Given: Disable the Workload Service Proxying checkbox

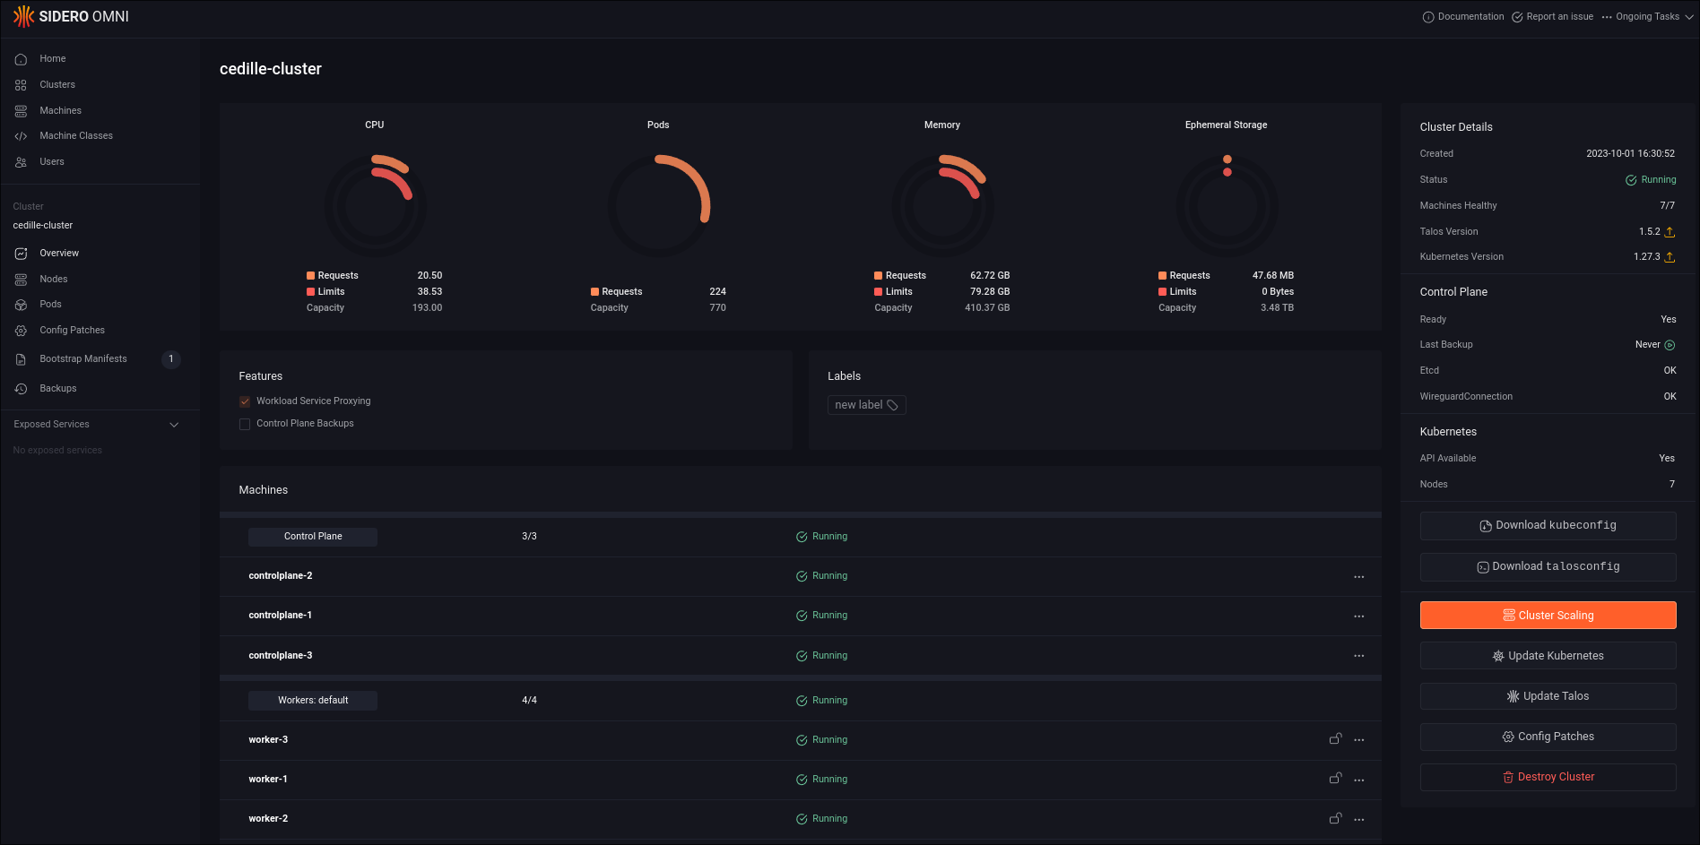Looking at the screenshot, I should 245,401.
